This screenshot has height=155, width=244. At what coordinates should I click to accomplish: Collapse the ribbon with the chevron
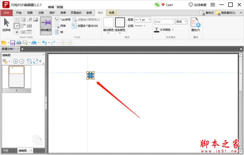coord(241,13)
